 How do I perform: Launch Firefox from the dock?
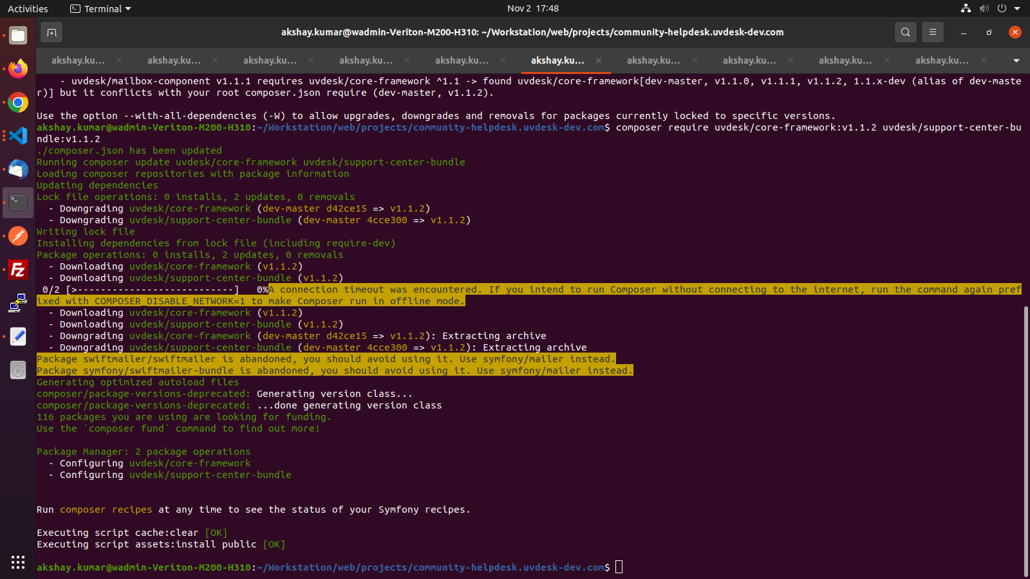(18, 69)
